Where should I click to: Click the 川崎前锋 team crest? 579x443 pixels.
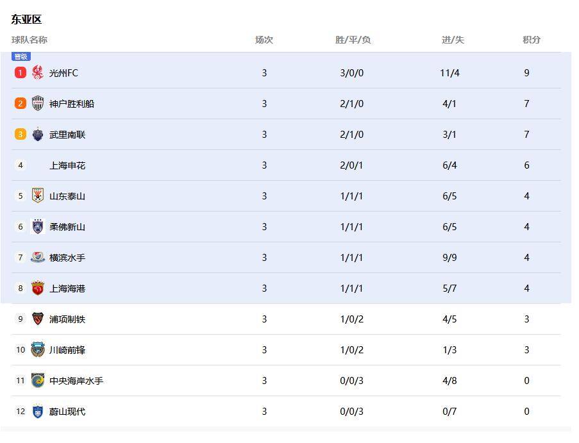[38, 349]
